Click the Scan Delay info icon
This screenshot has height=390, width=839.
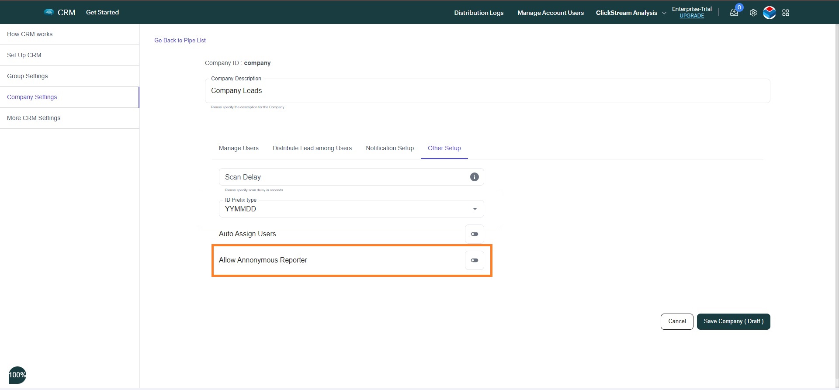click(474, 177)
